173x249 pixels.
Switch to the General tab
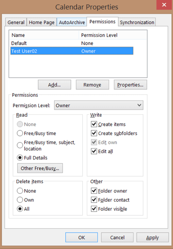[x=16, y=22]
